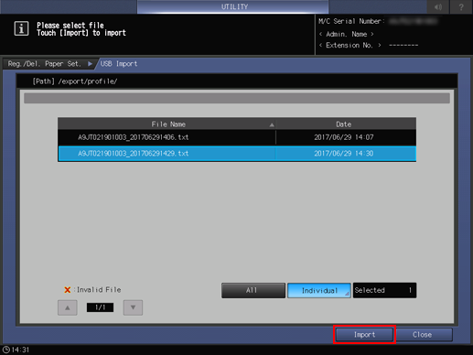Viewport: 473px width, 355px height.
Task: Tap the Extension No. label
Action: click(x=350, y=45)
